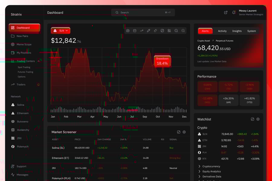Screen dimensions: 272x181
Task: Open the calendar date picker in chart toolbar
Action: tap(135, 31)
